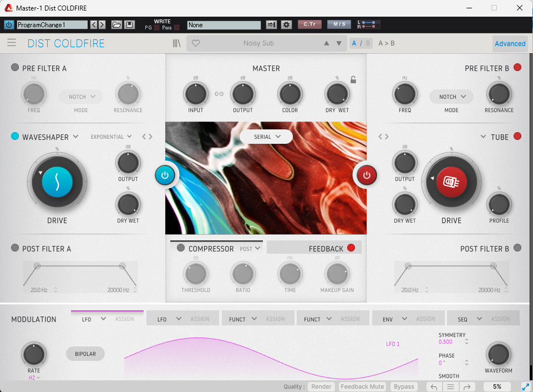The width and height of the screenshot is (533, 392).
Task: Load next preset with down arrow
Action: (x=339, y=43)
